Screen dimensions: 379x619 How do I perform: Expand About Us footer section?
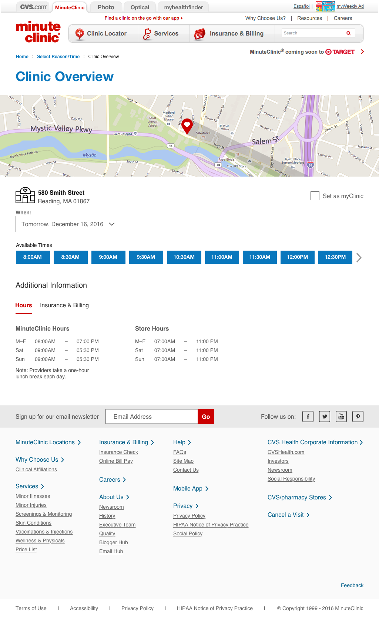[x=114, y=497]
